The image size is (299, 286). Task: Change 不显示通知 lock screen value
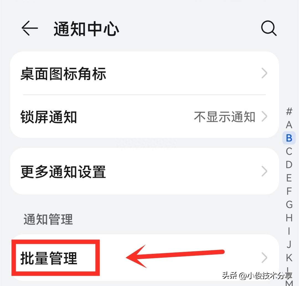225,117
